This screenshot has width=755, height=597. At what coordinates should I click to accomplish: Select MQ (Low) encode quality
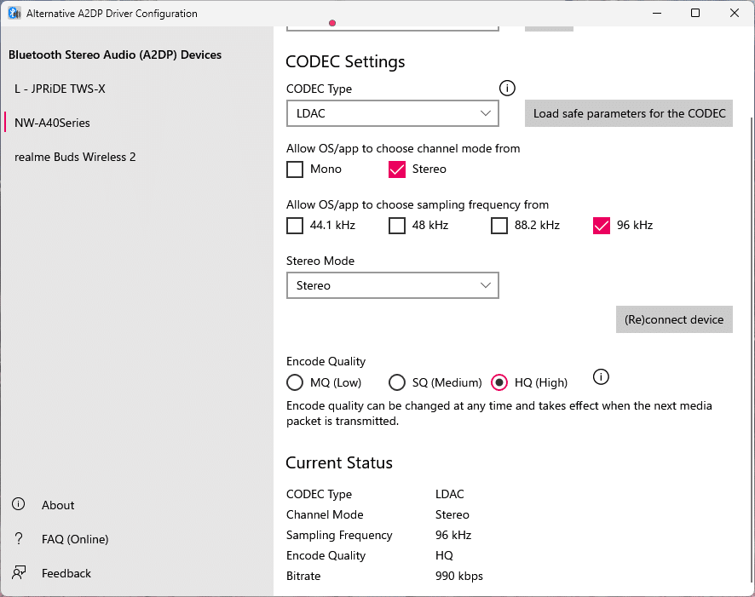(x=294, y=382)
